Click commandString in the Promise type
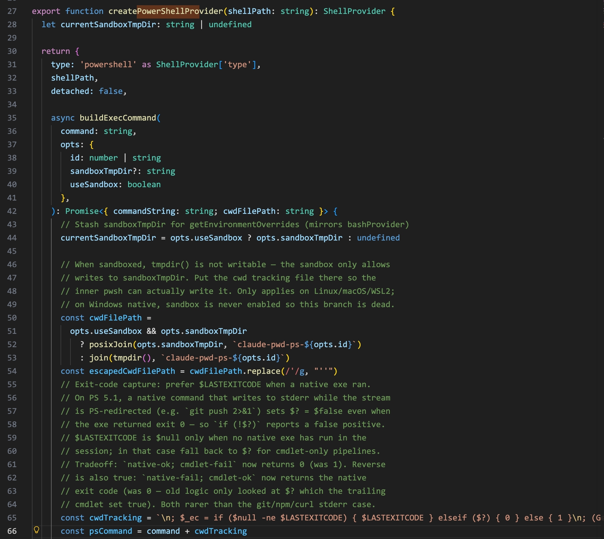604x539 pixels. click(x=144, y=211)
